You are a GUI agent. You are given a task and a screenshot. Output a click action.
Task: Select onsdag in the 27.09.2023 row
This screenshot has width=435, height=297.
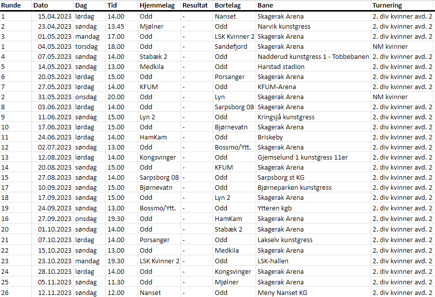click(86, 219)
